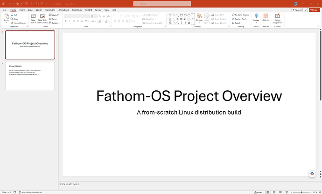
Task: Open Add-ins
Action: [266, 17]
